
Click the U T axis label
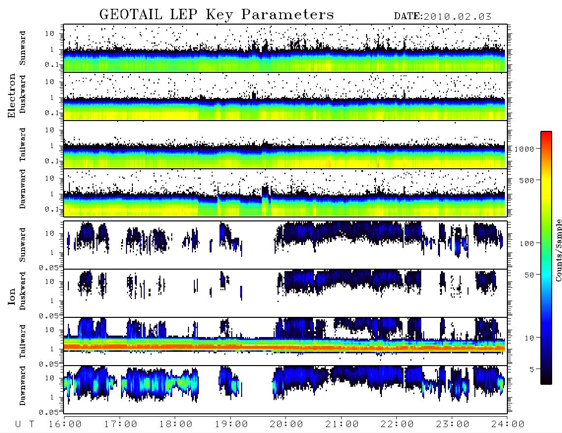pos(25,425)
